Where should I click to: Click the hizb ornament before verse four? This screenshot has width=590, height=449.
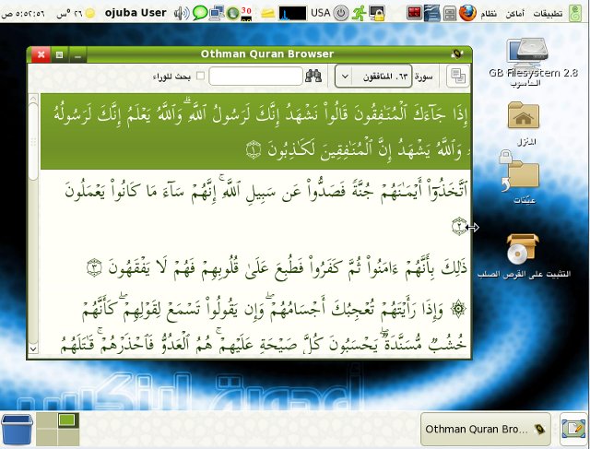point(458,309)
